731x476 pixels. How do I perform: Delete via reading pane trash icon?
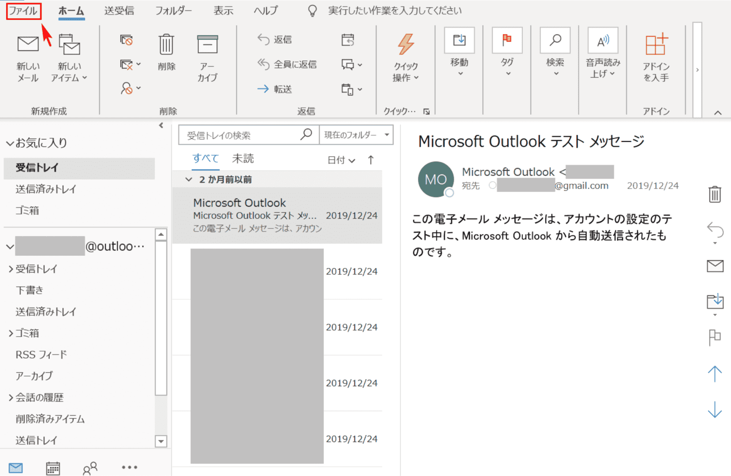715,194
